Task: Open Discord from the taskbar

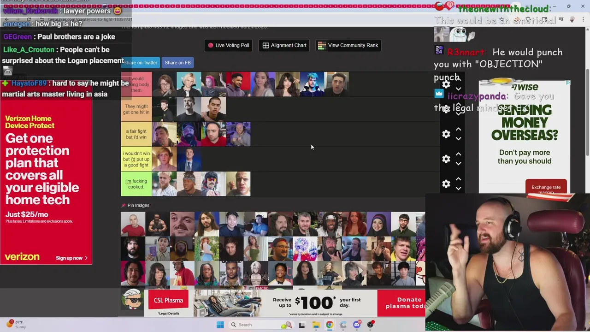Action: 357,325
